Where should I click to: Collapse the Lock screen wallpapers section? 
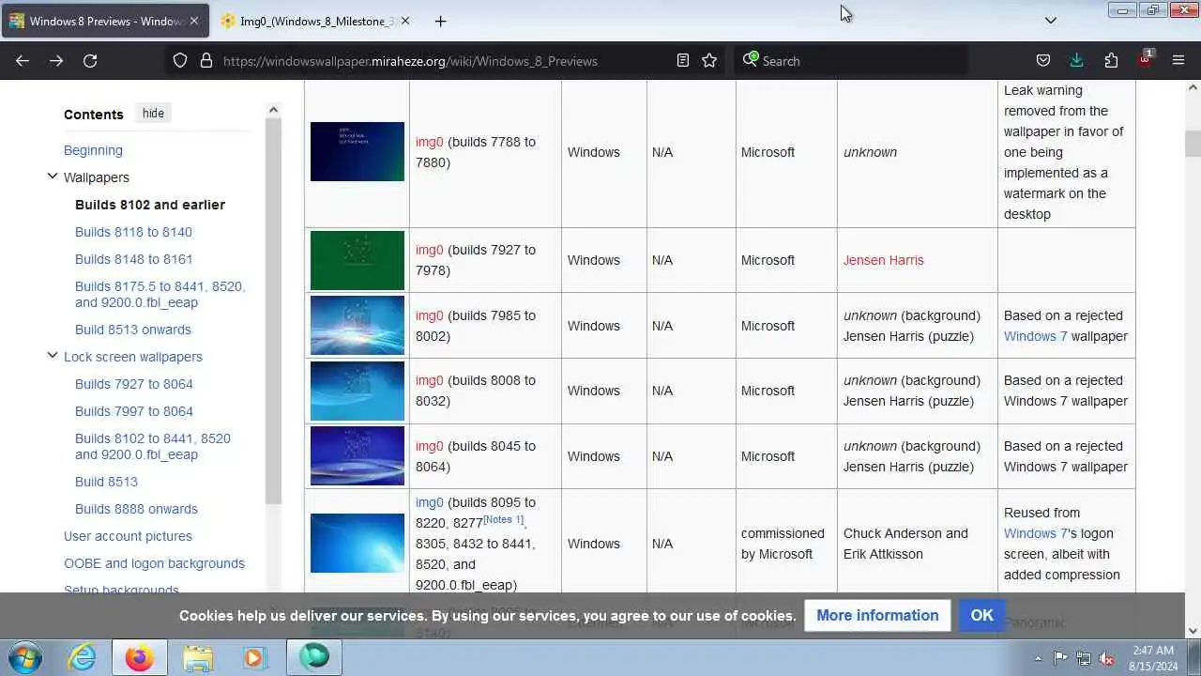pos(53,356)
